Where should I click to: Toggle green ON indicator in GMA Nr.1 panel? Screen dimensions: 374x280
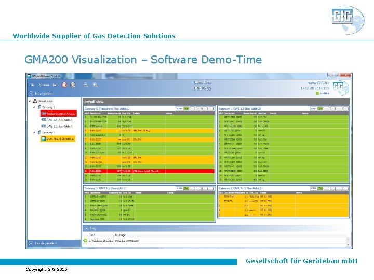point(320,188)
